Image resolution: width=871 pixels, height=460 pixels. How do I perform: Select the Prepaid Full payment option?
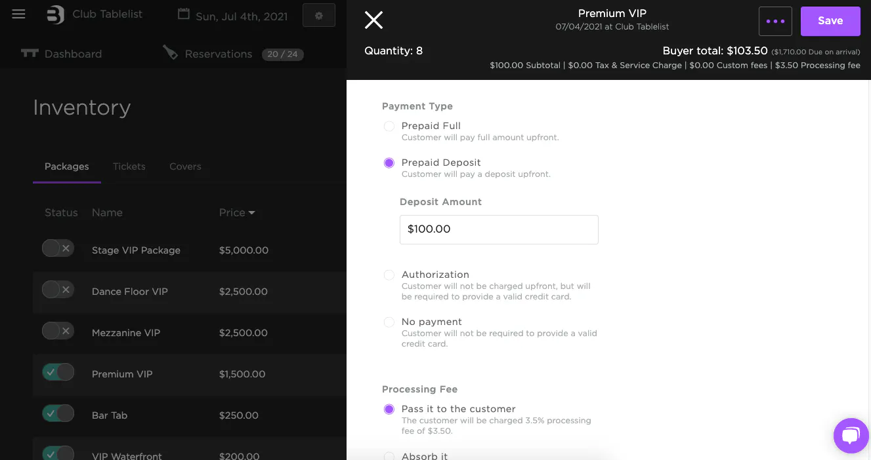(389, 126)
